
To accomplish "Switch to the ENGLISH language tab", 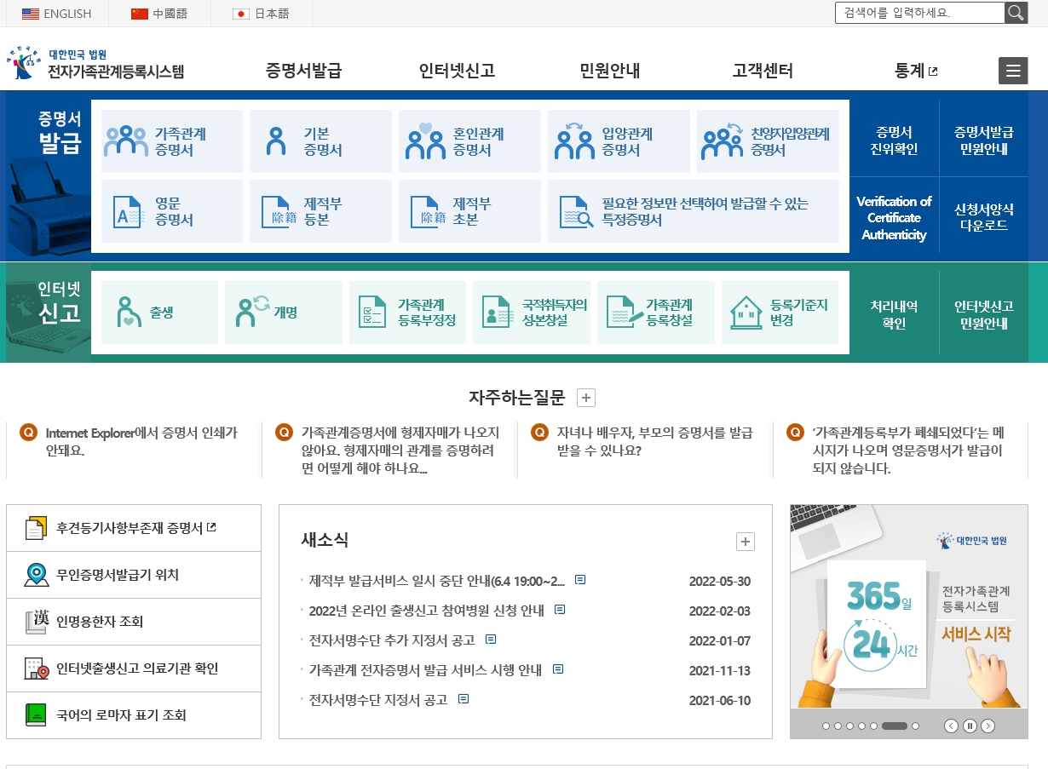I will point(56,13).
